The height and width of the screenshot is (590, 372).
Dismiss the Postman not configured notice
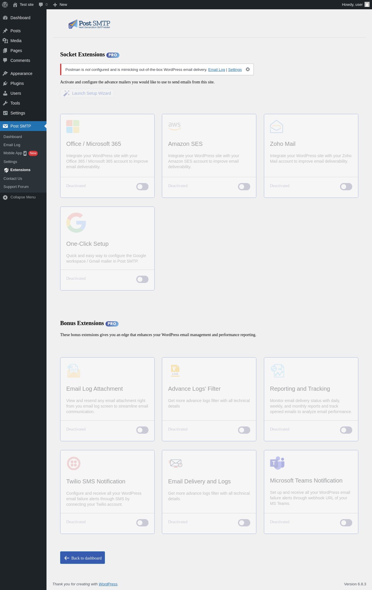click(248, 69)
